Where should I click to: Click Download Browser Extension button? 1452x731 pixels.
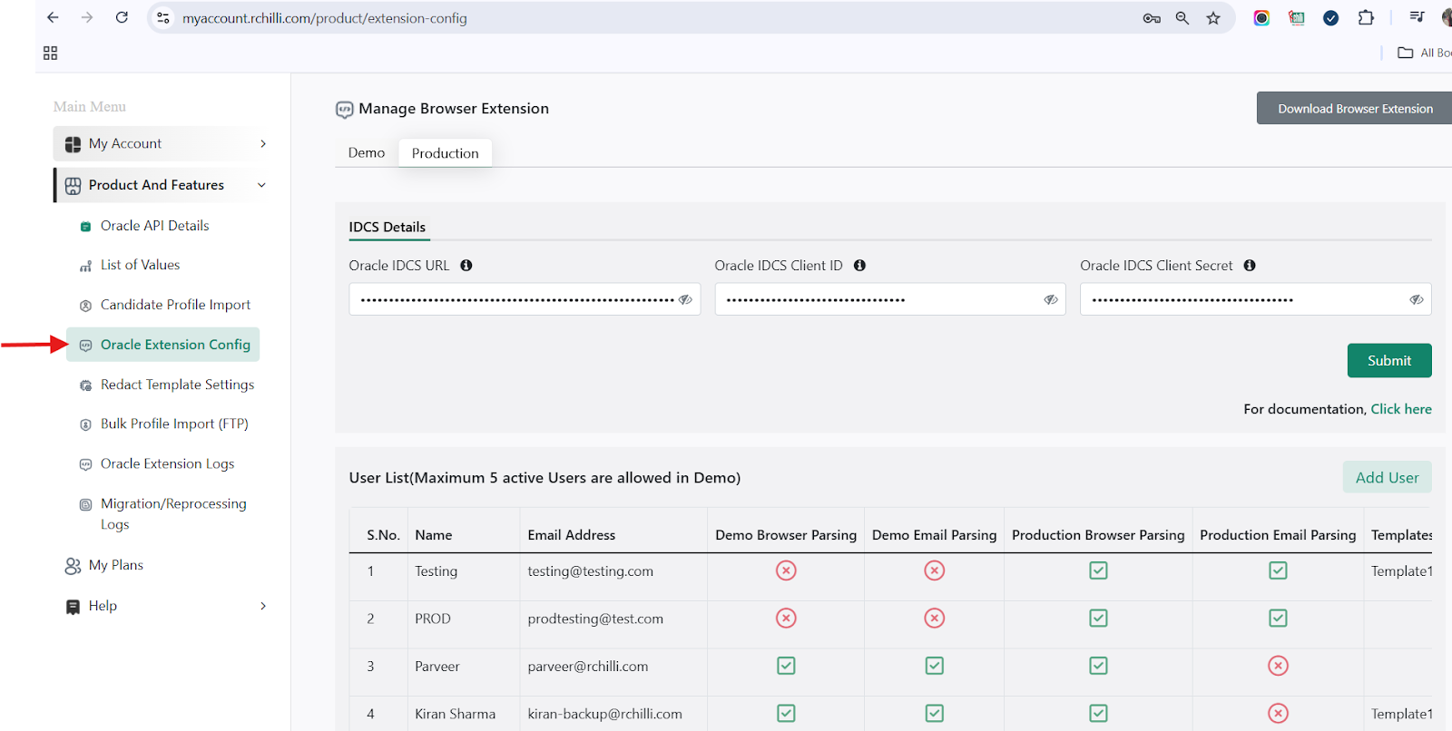coord(1355,108)
